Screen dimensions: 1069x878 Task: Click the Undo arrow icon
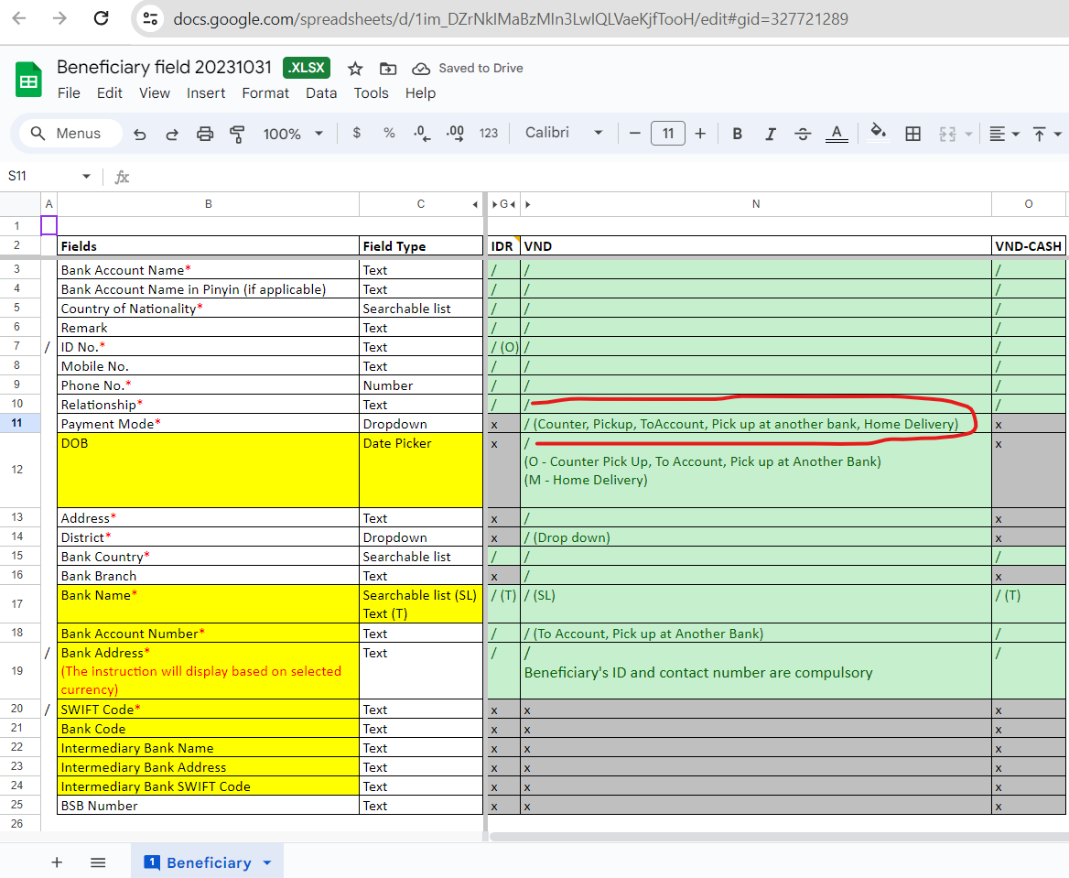tap(140, 134)
